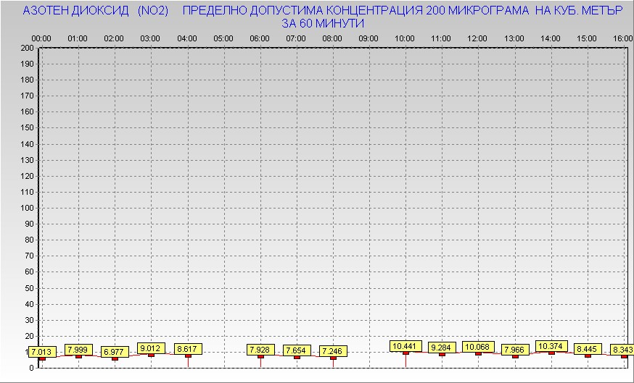Select the 7.013 value label
The width and height of the screenshot is (634, 383).
click(x=42, y=352)
